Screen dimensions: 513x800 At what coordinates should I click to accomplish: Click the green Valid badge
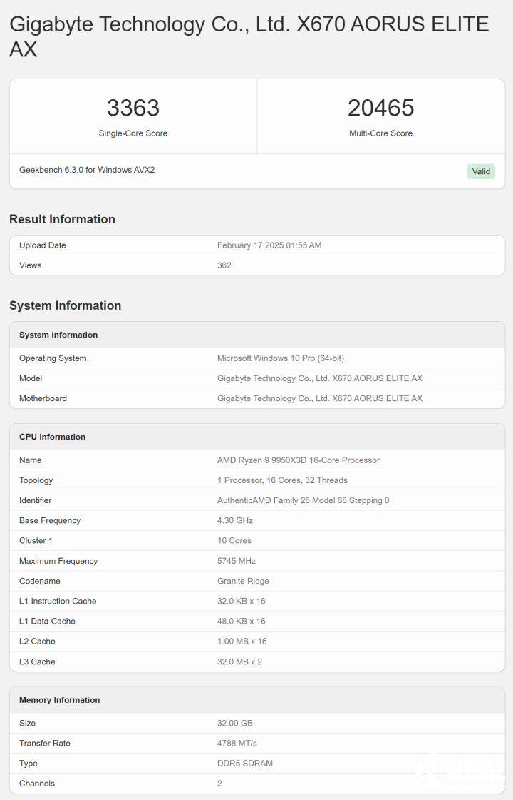pos(481,171)
